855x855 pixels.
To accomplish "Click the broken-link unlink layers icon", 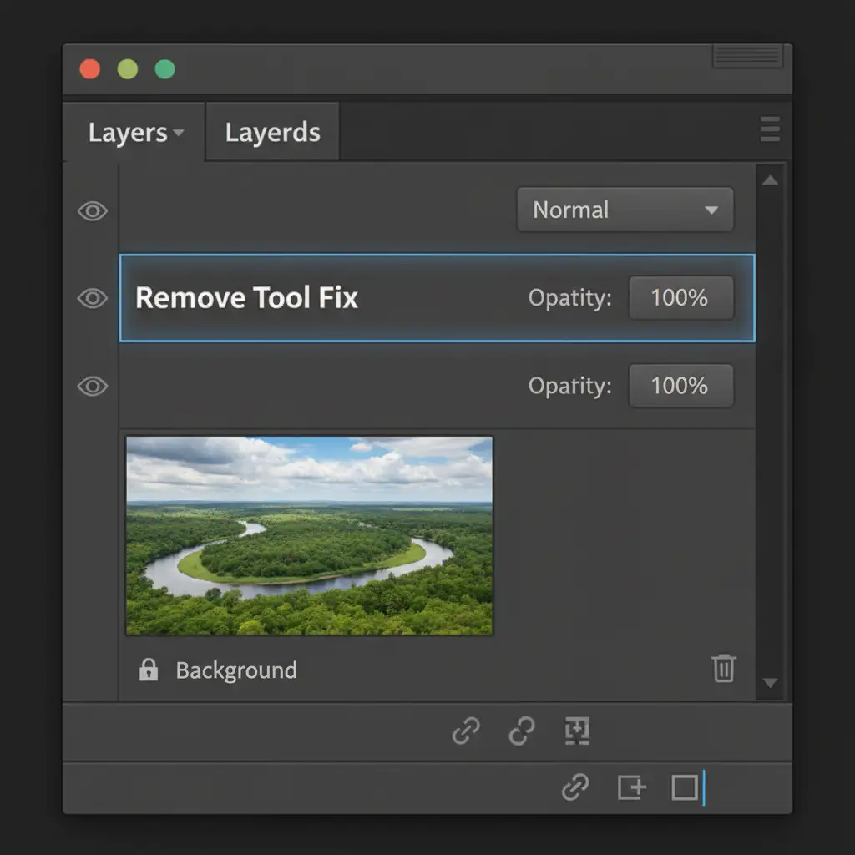I will (522, 731).
